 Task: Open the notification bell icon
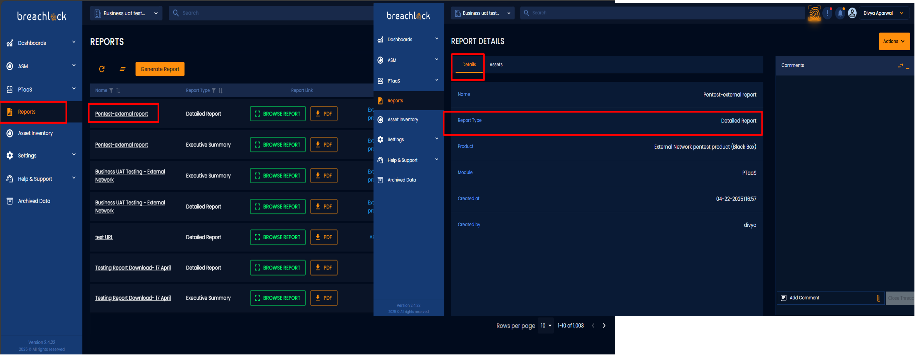pyautogui.click(x=840, y=13)
